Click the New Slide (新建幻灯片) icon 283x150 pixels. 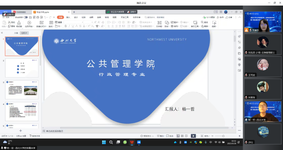pos(41,23)
